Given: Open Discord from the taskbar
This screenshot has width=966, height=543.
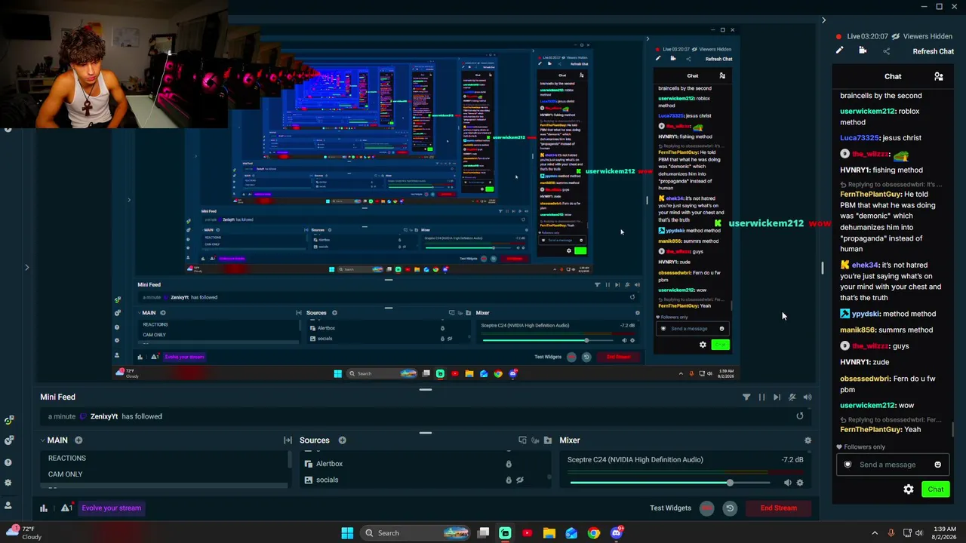Looking at the screenshot, I should pyautogui.click(x=617, y=533).
